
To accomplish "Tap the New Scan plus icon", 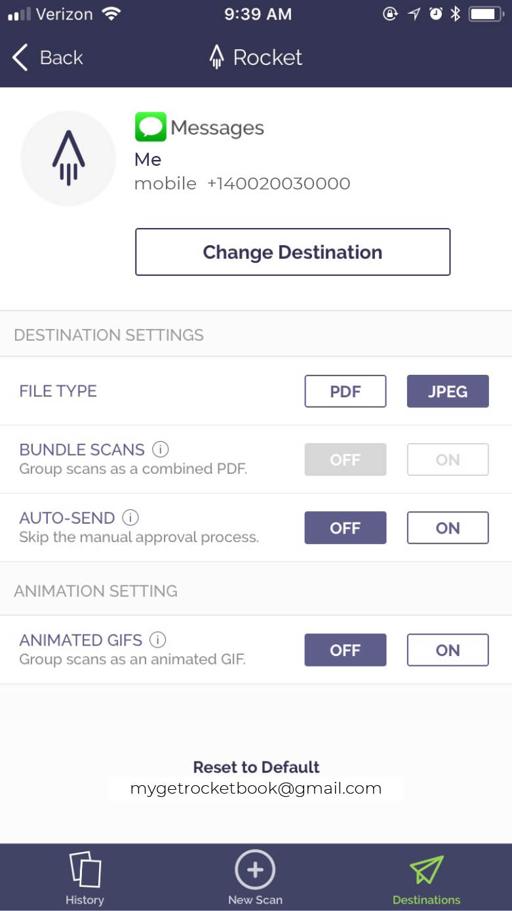I will (x=255, y=869).
